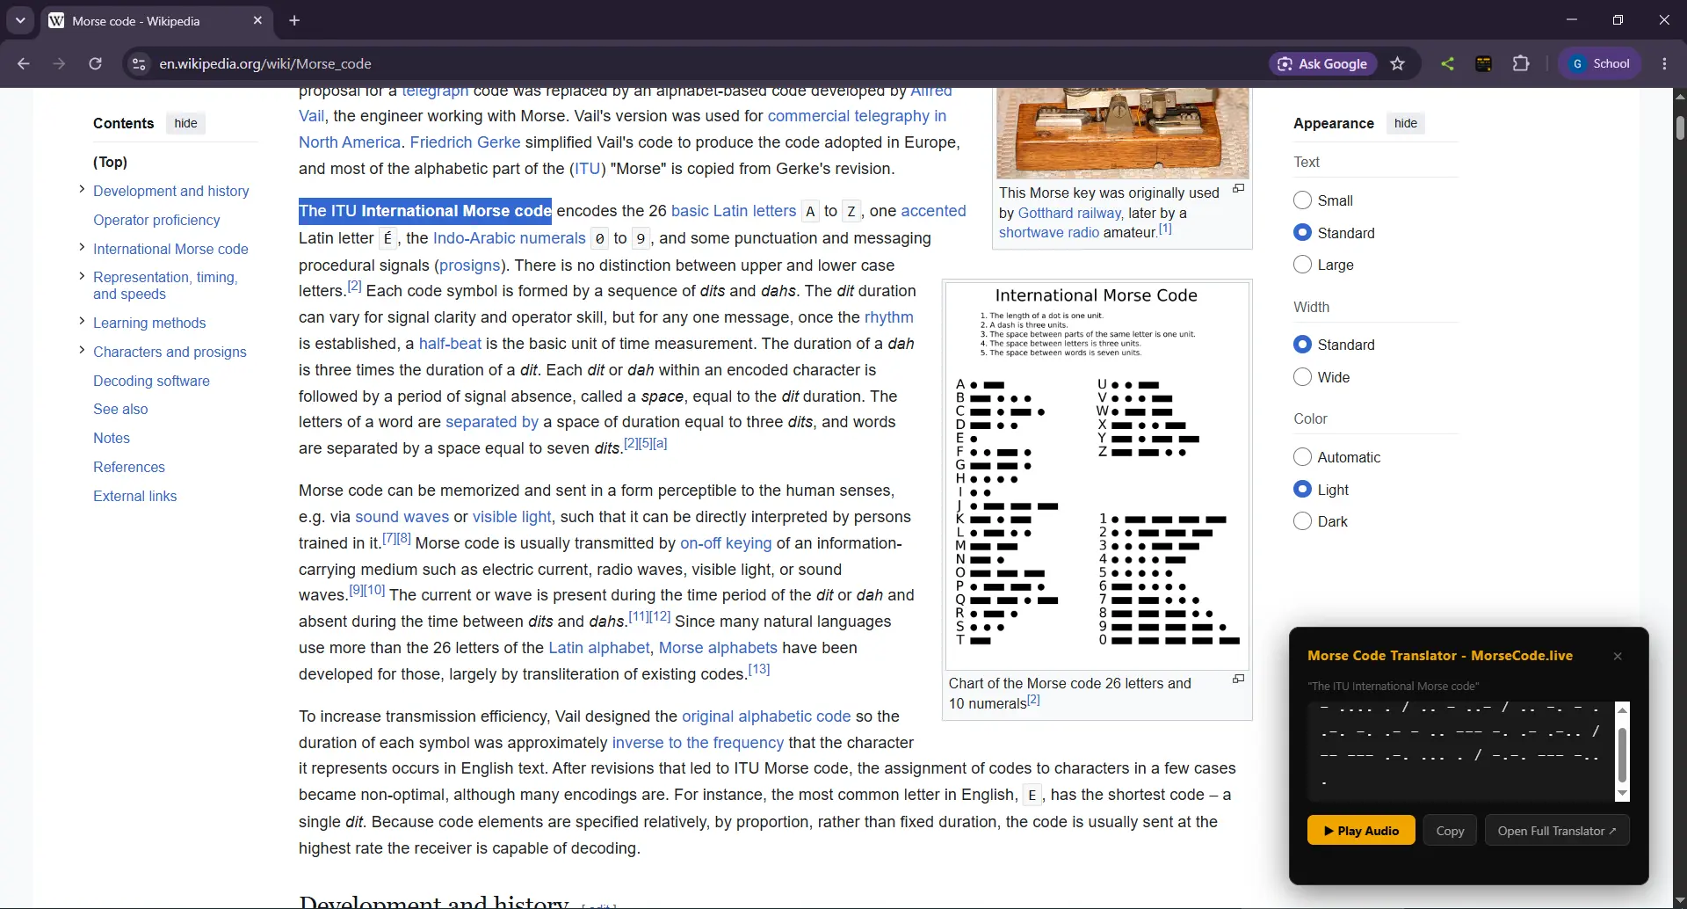Click the popup scrollbar up arrow

(1623, 709)
